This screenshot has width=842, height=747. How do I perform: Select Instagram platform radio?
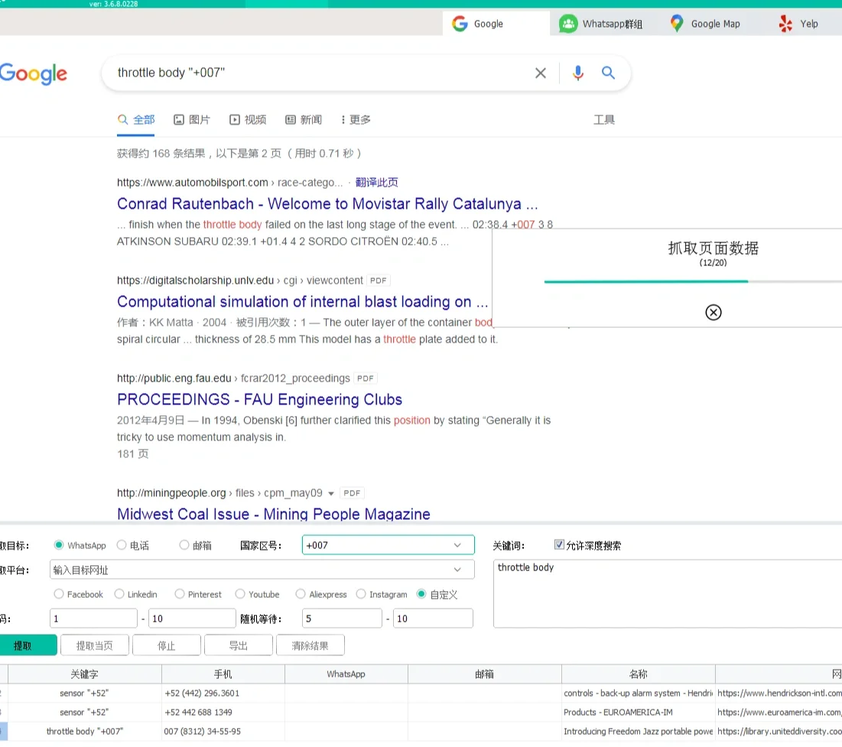361,594
